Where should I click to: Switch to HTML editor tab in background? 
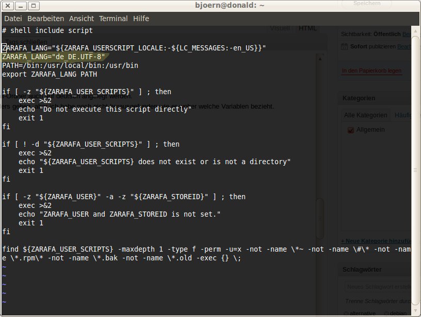307,28
